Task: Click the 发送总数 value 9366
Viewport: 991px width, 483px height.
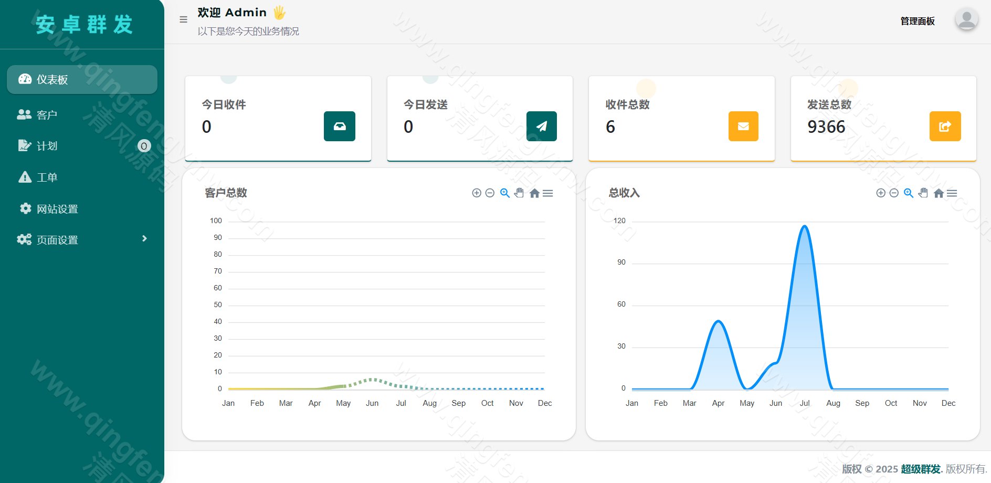Action: (x=826, y=127)
